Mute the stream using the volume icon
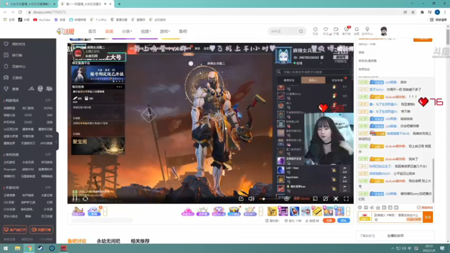Viewport: 450px width, 253px height. click(x=251, y=198)
